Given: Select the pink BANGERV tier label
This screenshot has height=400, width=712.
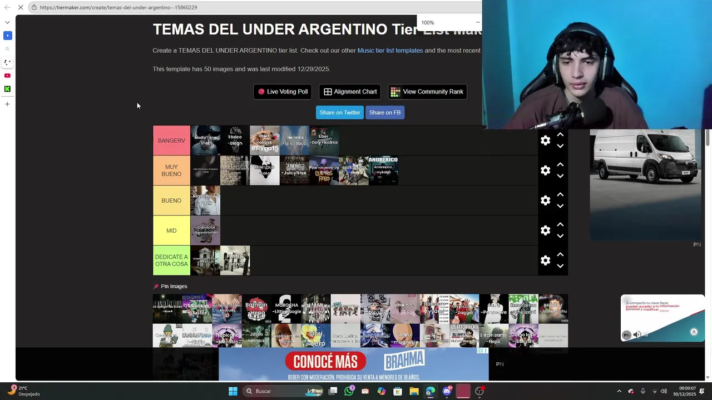Looking at the screenshot, I should click(171, 141).
